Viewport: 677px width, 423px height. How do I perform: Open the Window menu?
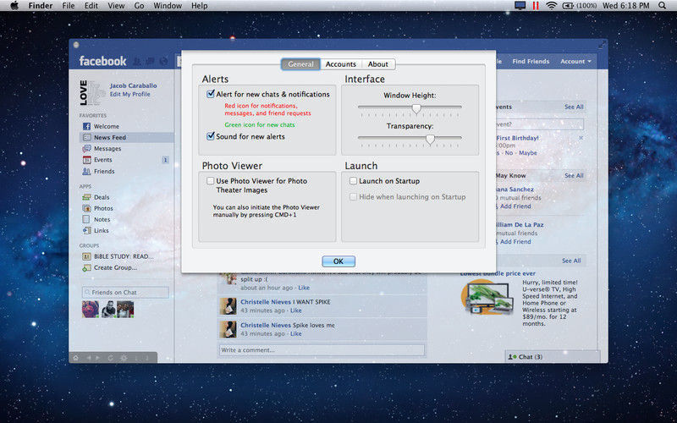[x=168, y=6]
